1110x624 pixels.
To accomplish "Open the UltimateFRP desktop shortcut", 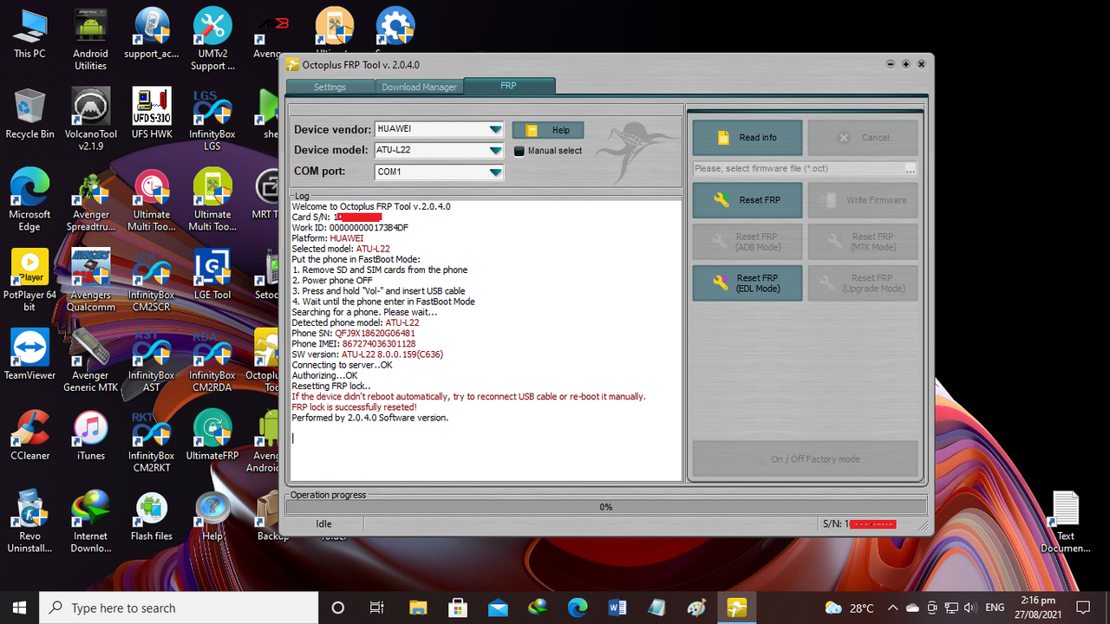I will point(212,435).
